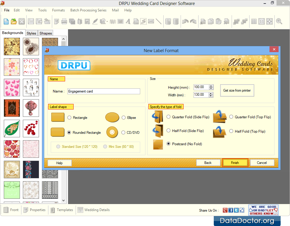Click the Text tool icon in toolbar

coord(128,22)
